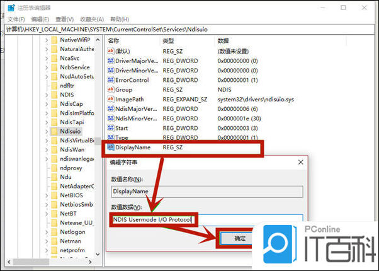
Task: Expand the NcaSvc tree node
Action: [x=47, y=59]
